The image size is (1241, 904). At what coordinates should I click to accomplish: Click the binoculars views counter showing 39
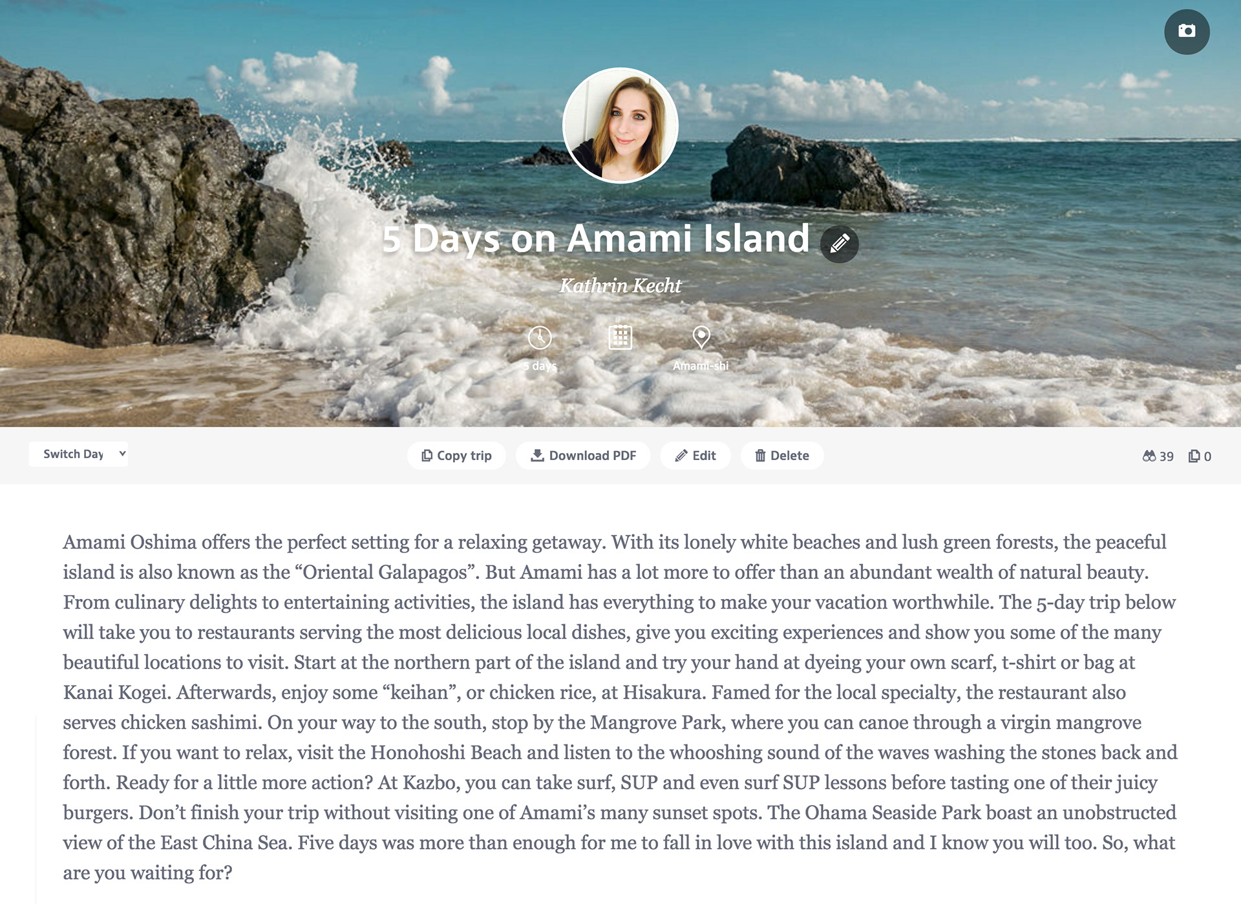pos(1158,456)
